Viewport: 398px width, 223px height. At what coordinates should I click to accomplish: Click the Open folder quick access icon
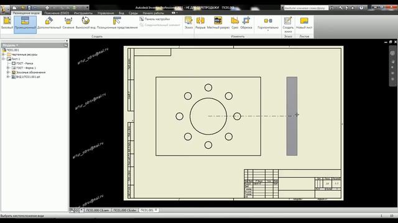click(23, 8)
